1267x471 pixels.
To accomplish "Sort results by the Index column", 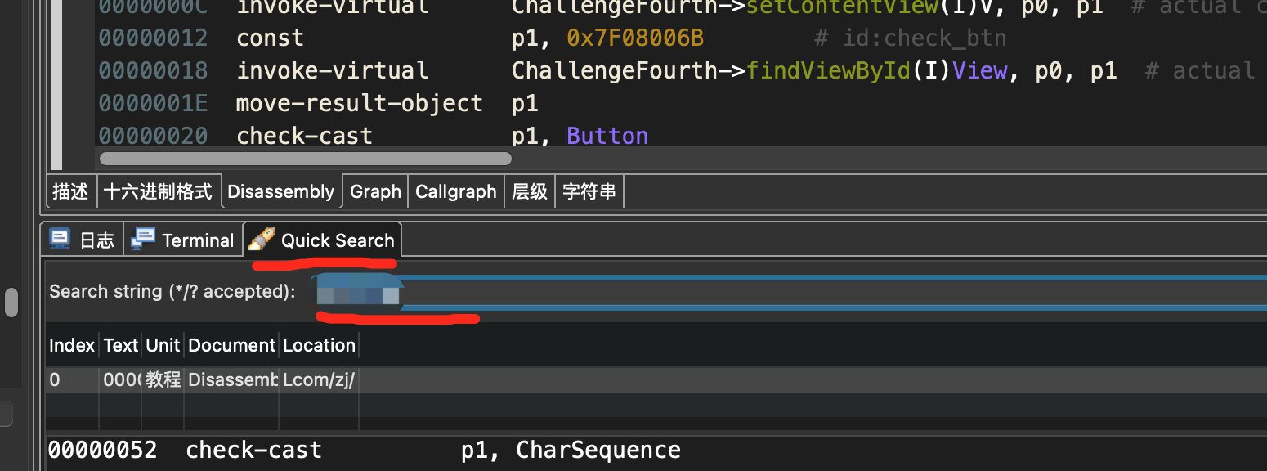I will click(72, 345).
